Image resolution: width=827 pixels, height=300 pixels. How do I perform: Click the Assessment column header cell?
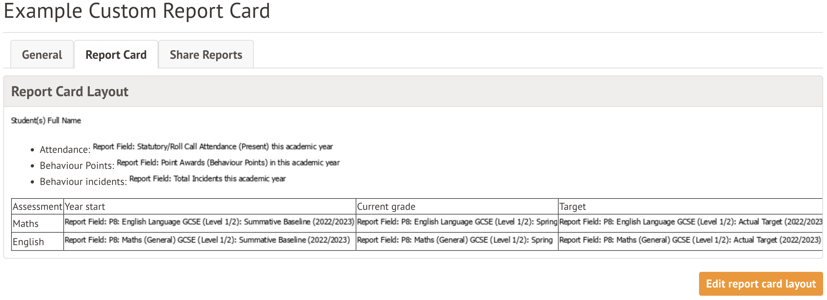[x=38, y=207]
